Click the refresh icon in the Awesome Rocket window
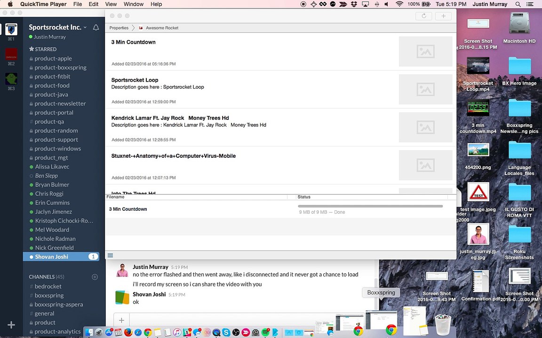Screen dimensions: 542x338 pos(424,16)
